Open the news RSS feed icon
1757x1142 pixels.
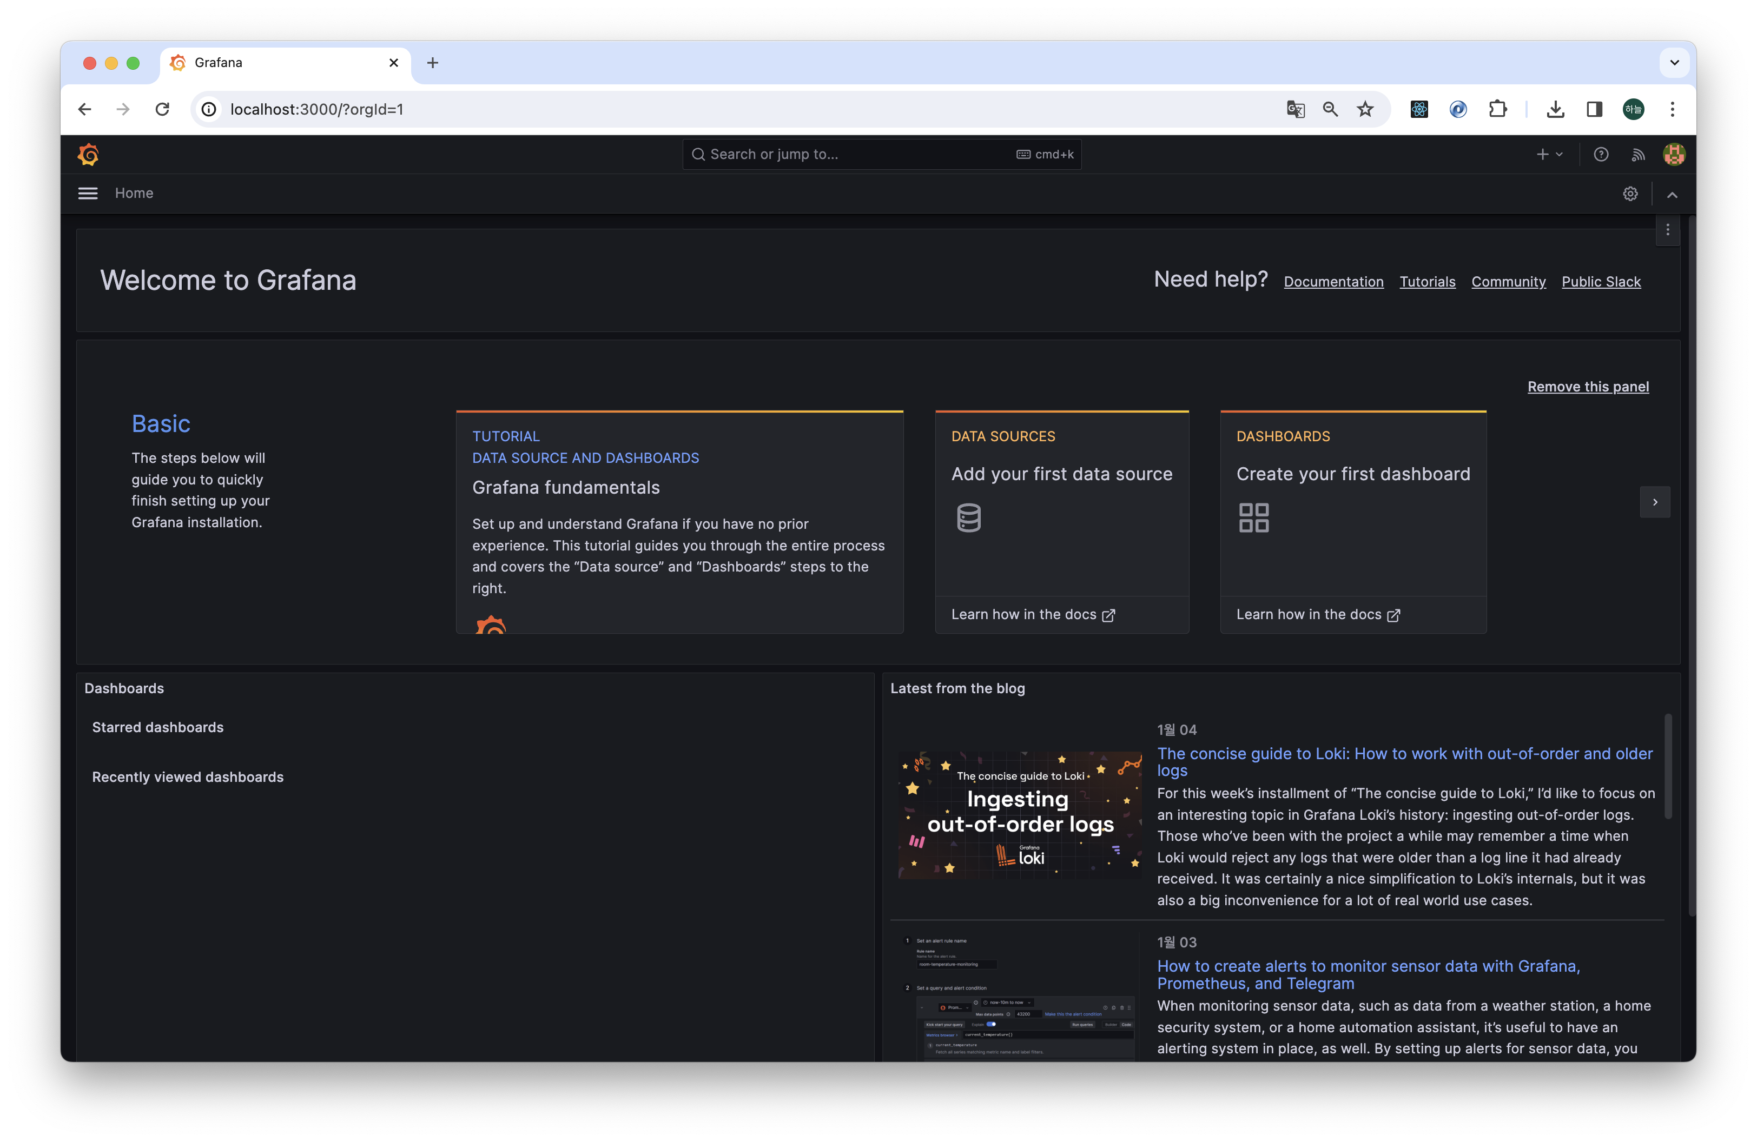[1638, 154]
